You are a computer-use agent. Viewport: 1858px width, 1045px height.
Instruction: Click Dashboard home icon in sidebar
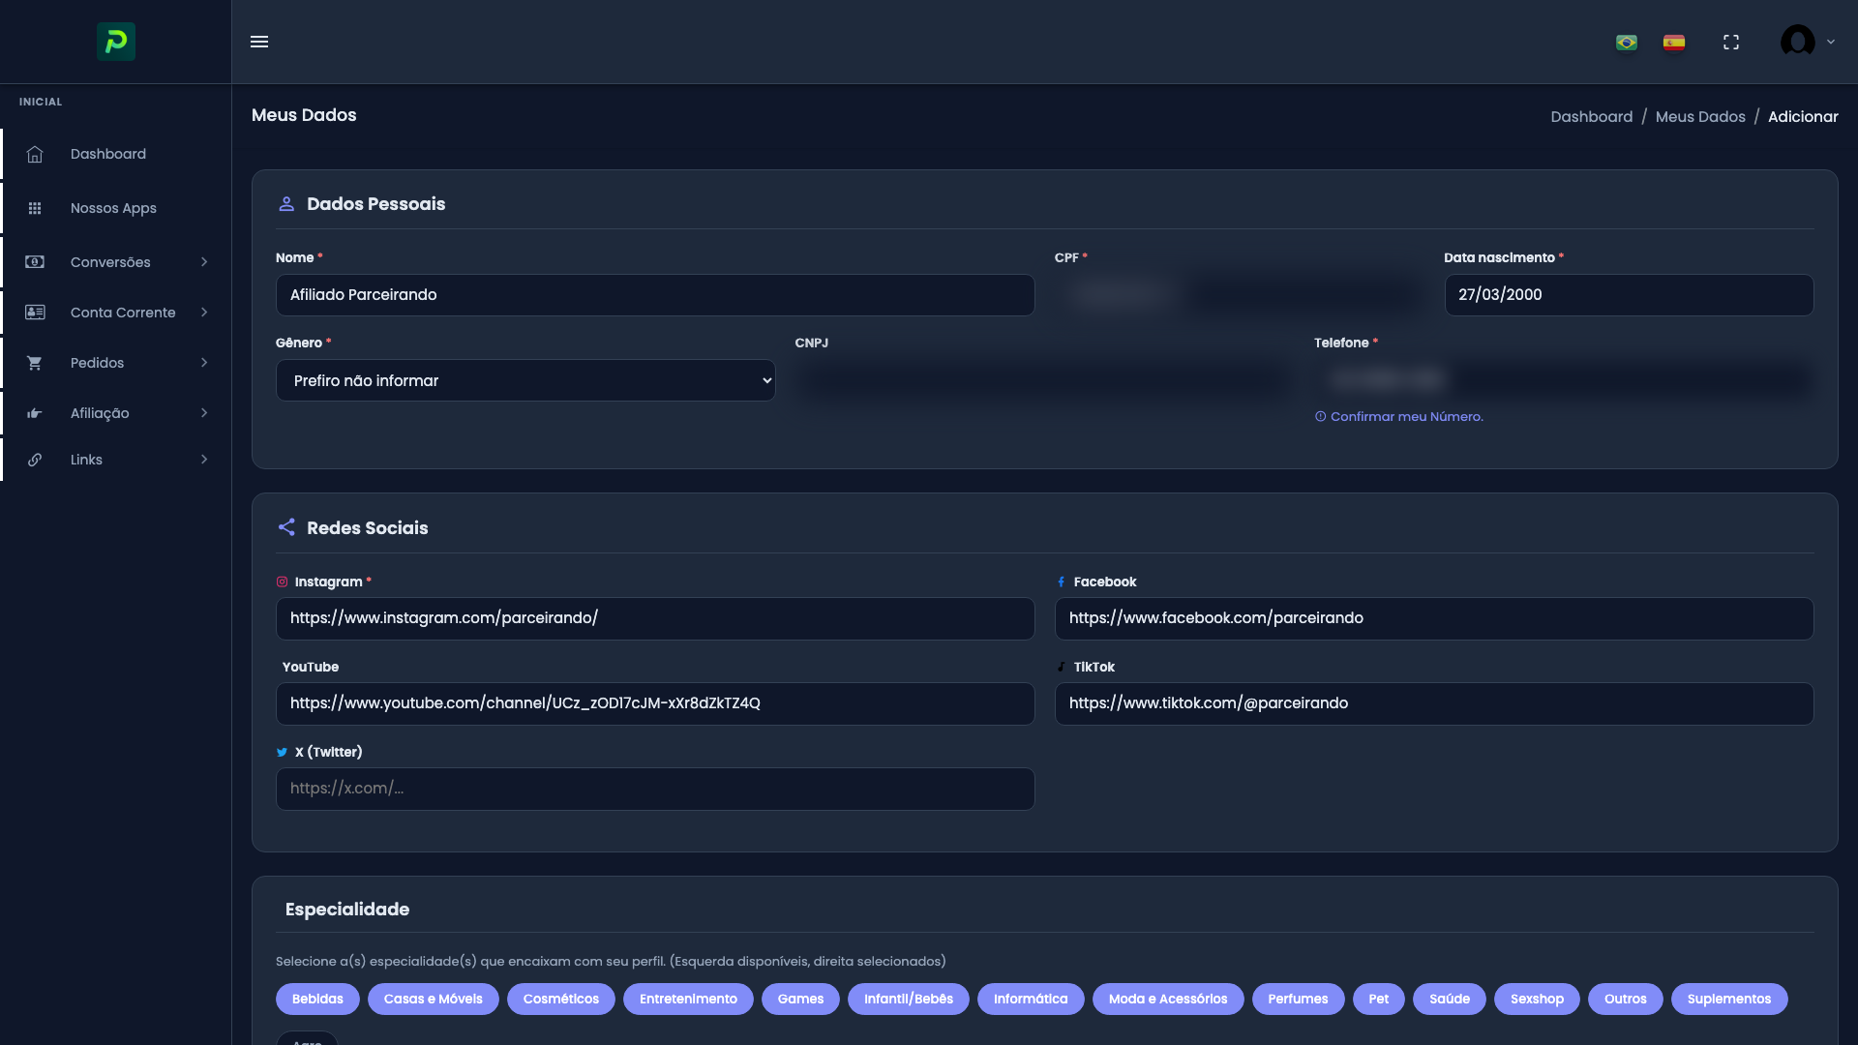35,154
